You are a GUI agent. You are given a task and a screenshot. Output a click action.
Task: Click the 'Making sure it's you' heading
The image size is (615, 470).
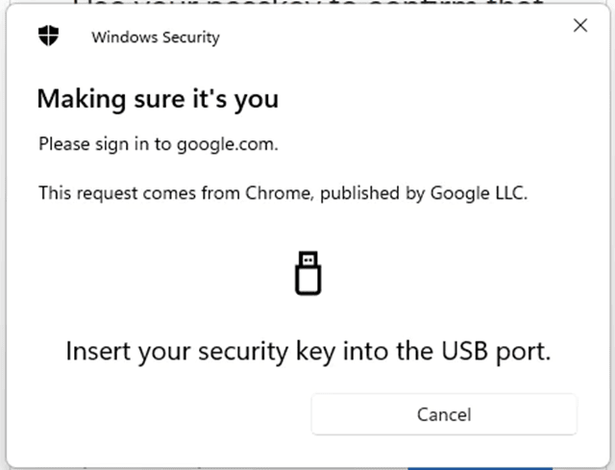158,98
